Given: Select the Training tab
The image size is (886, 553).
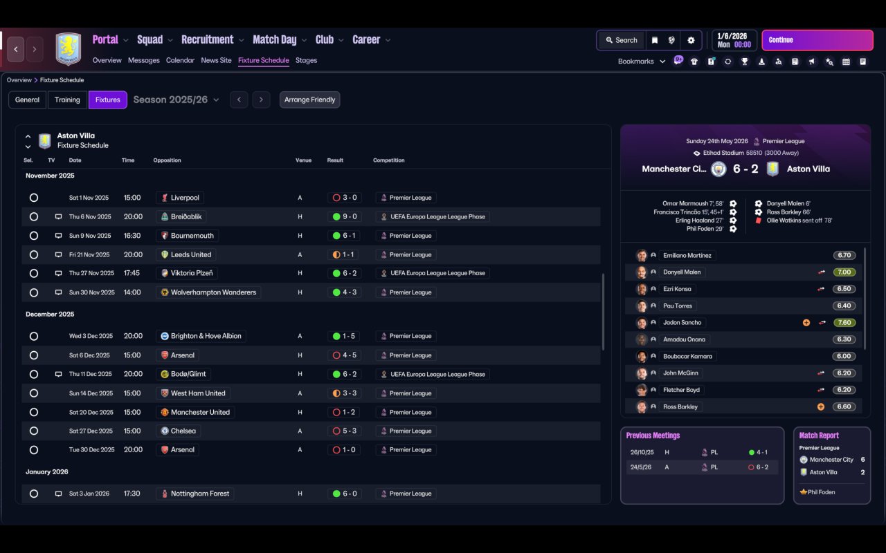Looking at the screenshot, I should pyautogui.click(x=67, y=100).
